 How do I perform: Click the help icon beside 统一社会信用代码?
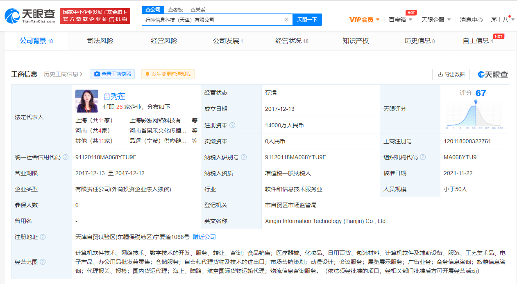(x=66, y=157)
